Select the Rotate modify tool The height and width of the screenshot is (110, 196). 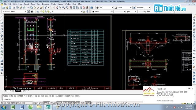(x=194, y=35)
